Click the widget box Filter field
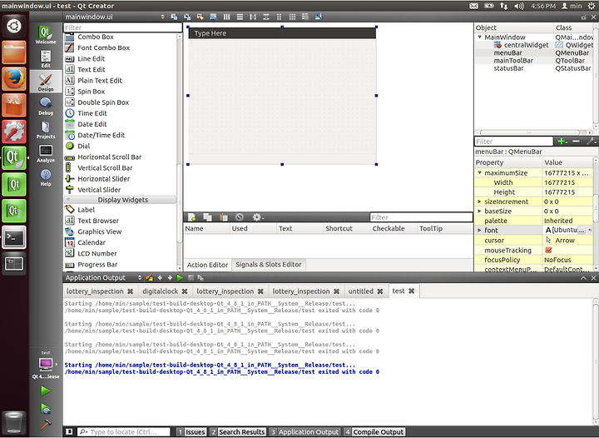Viewport: 599px width, 438px height. click(x=122, y=27)
